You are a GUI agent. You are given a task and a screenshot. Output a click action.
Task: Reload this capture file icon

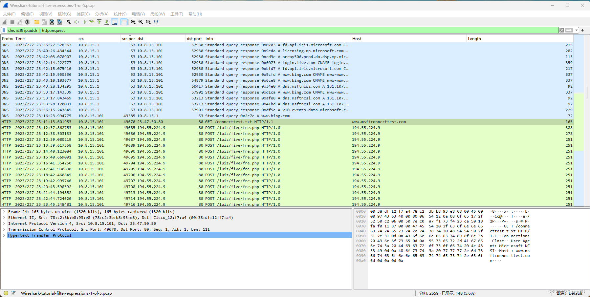point(59,22)
